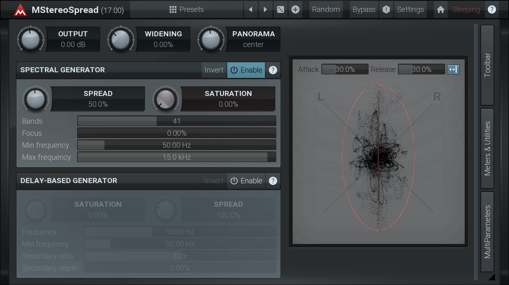Enable the Delay-Based Generator
Viewport: 509px width, 285px height.
[x=246, y=181]
